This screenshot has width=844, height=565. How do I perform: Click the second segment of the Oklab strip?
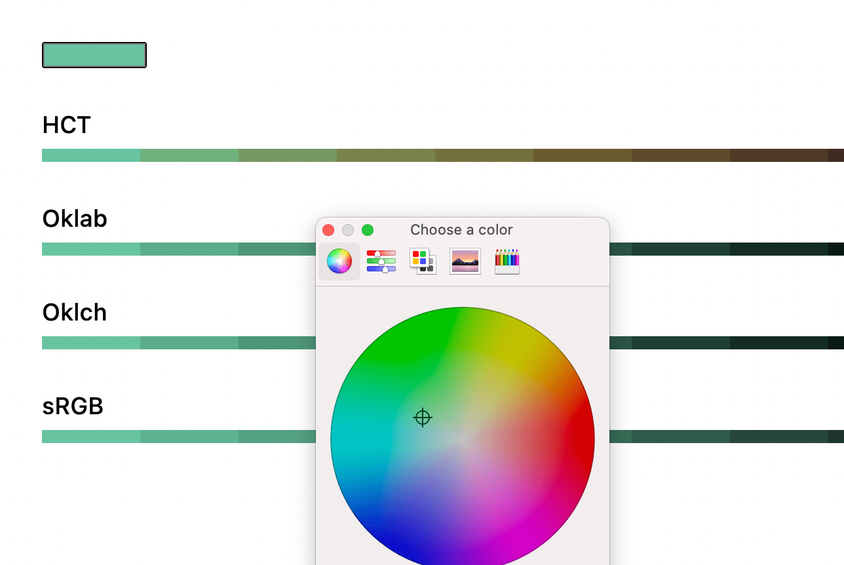(189, 249)
